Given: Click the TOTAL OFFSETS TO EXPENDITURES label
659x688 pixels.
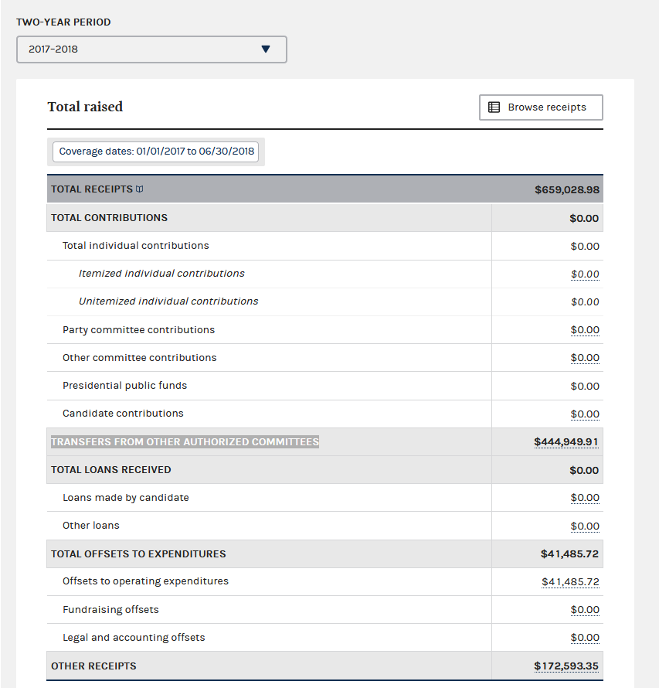Looking at the screenshot, I should coord(138,554).
